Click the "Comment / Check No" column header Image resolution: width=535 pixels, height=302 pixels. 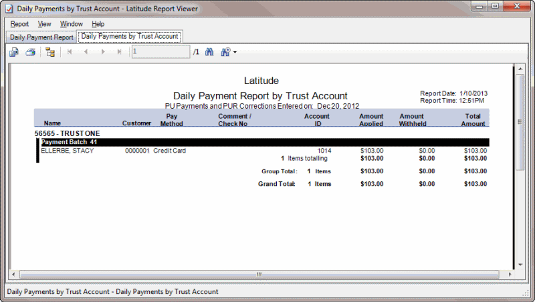(235, 120)
